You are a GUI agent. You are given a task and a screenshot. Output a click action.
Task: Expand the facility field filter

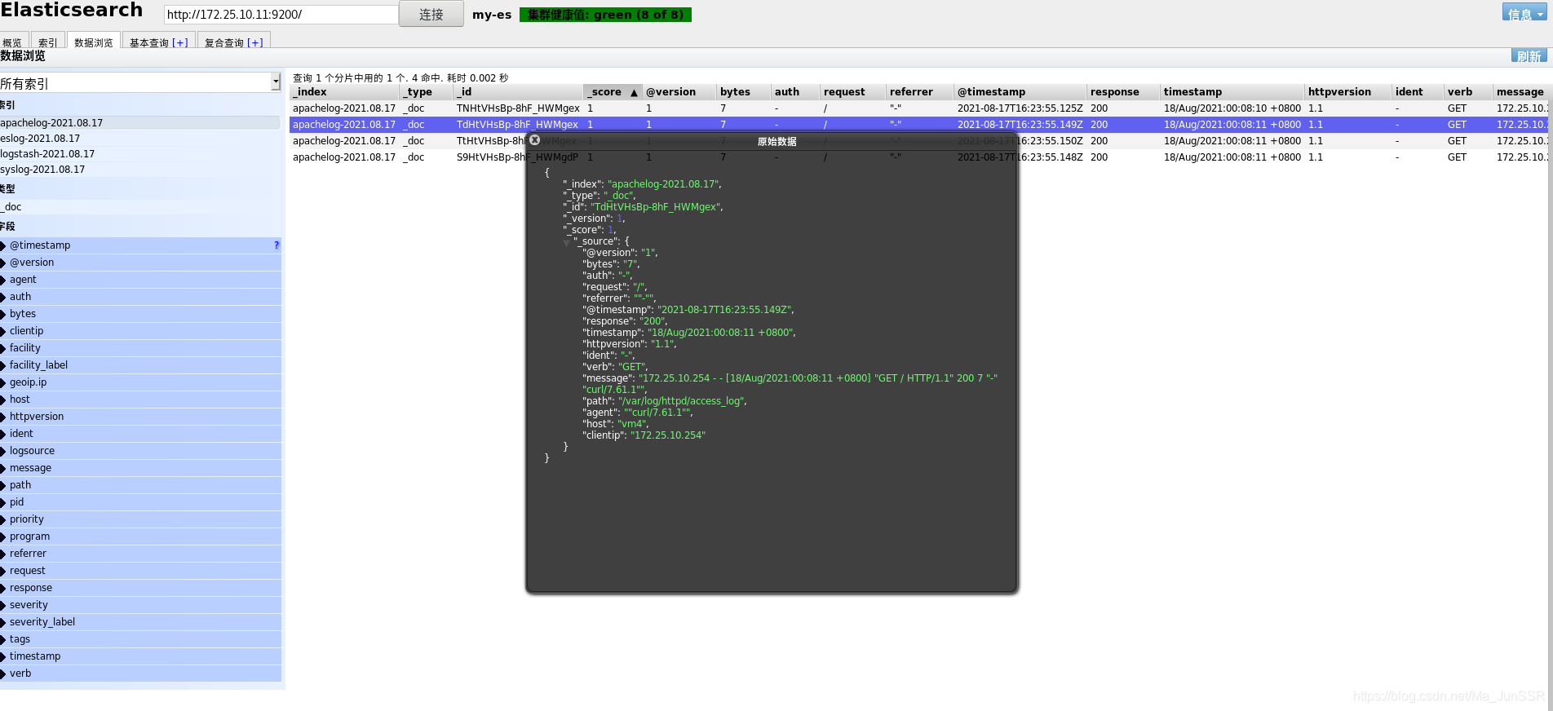click(x=140, y=348)
